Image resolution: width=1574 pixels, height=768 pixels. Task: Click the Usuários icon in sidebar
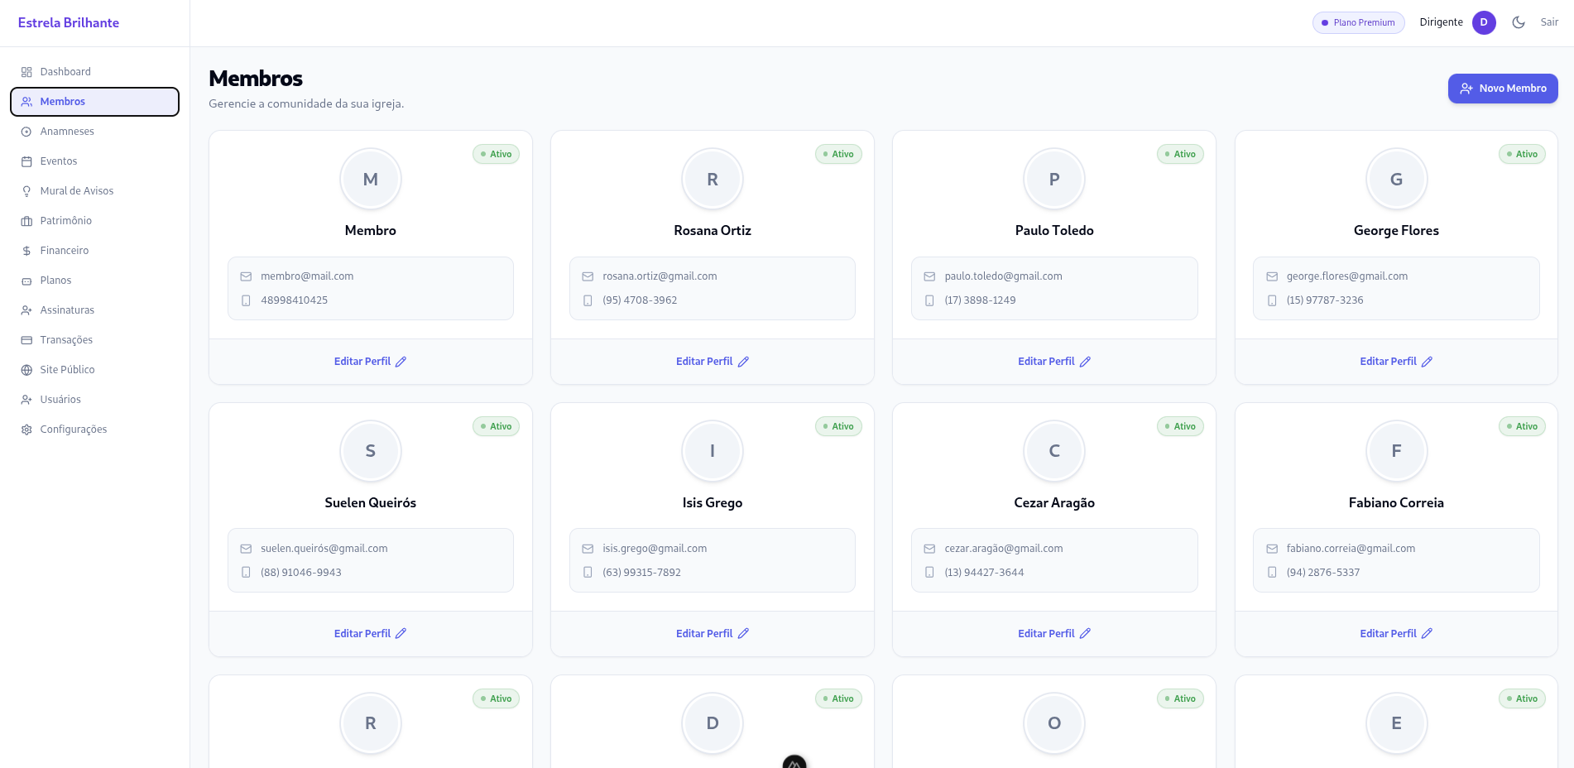pyautogui.click(x=26, y=400)
